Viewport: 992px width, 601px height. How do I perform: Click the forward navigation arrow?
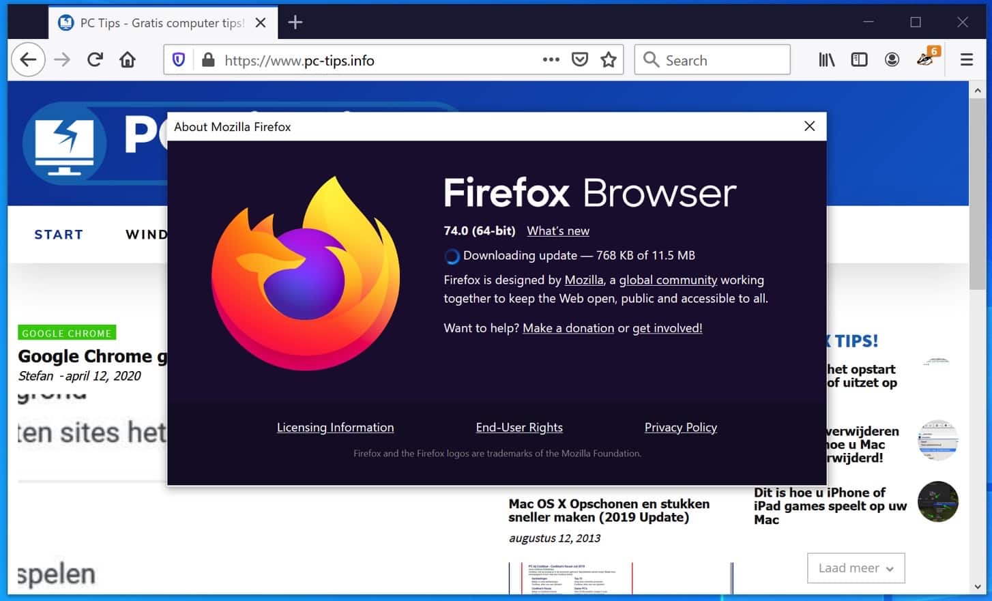pos(62,60)
